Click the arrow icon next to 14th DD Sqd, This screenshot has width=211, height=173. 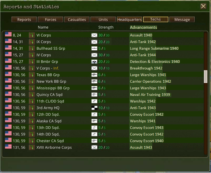(32, 134)
